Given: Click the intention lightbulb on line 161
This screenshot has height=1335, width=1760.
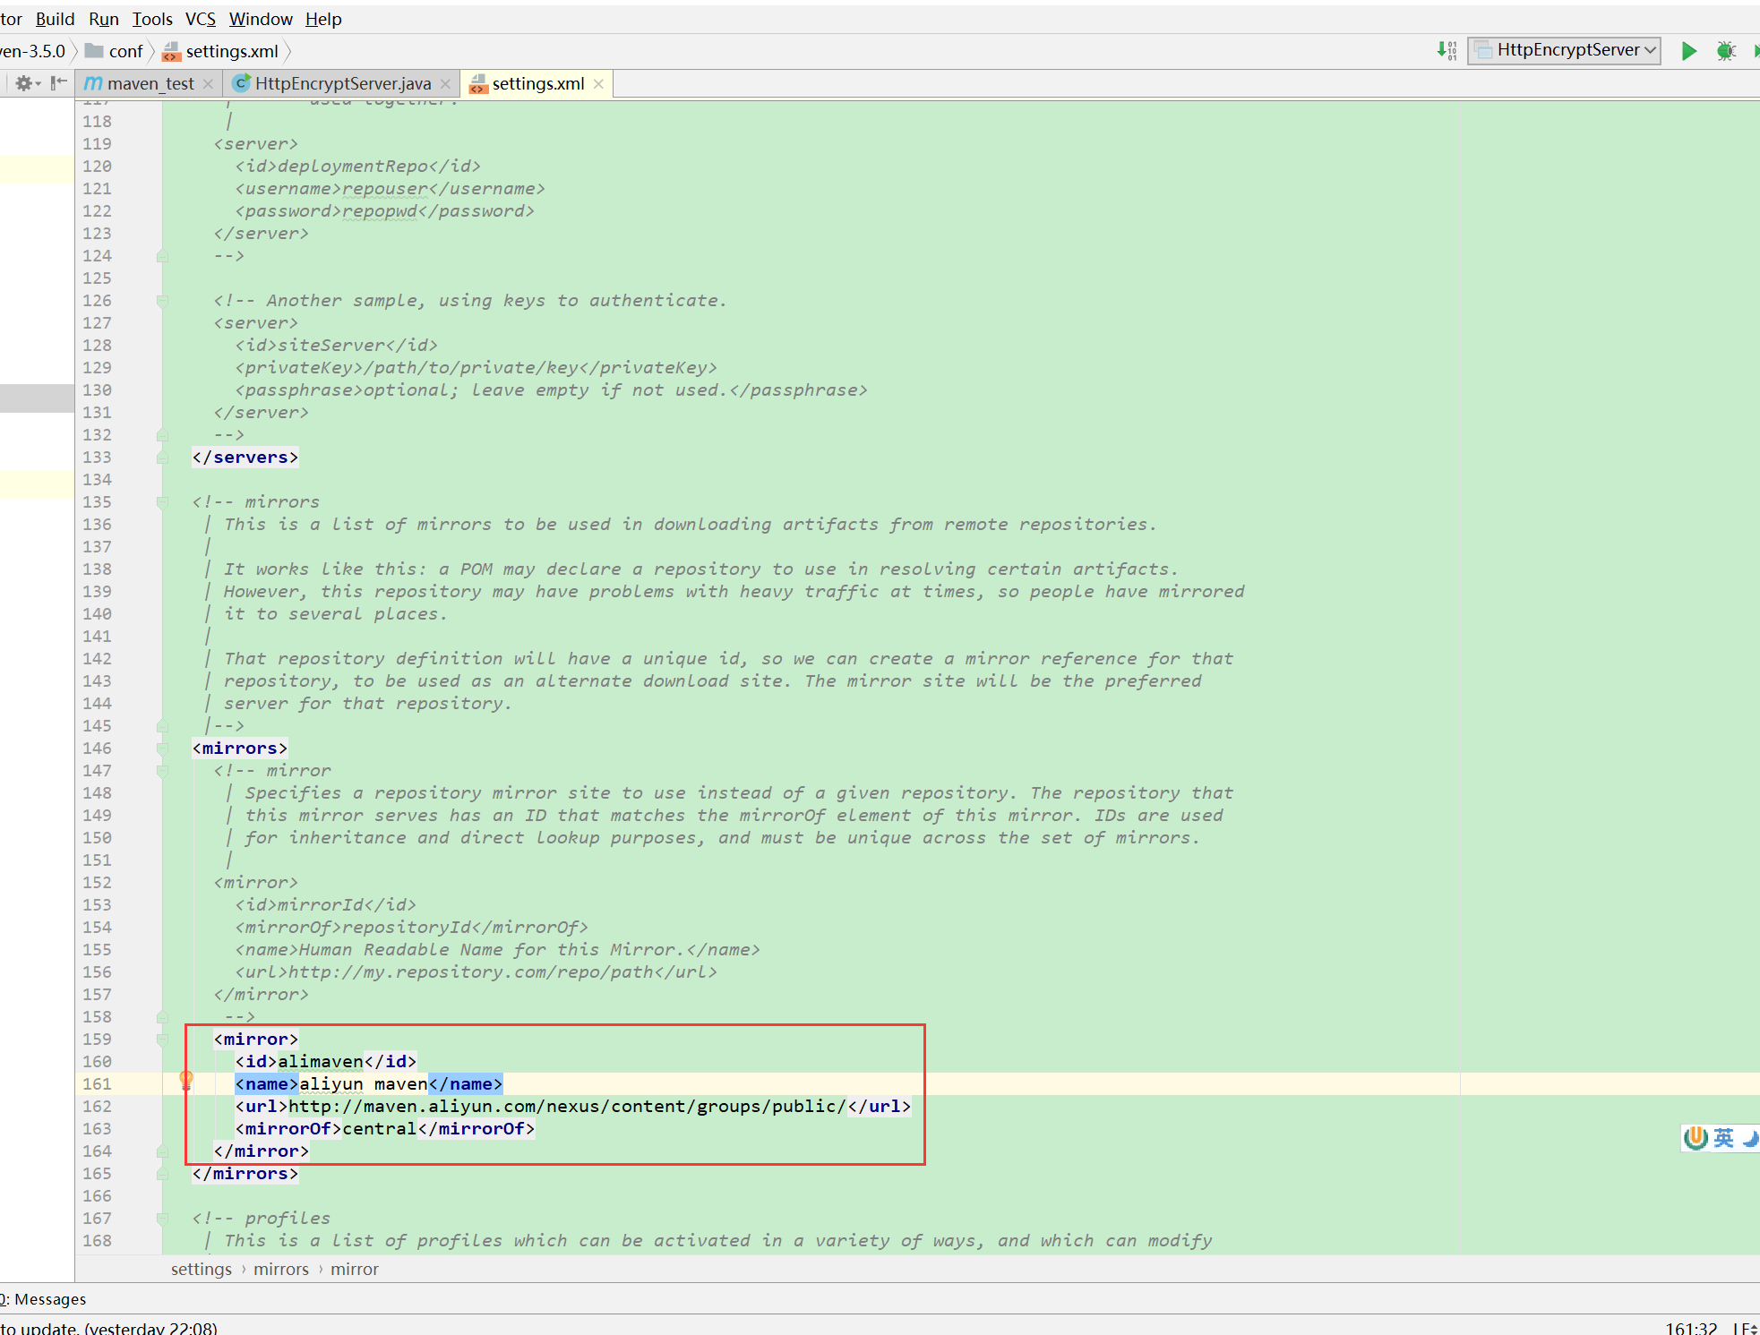Looking at the screenshot, I should coord(186,1081).
